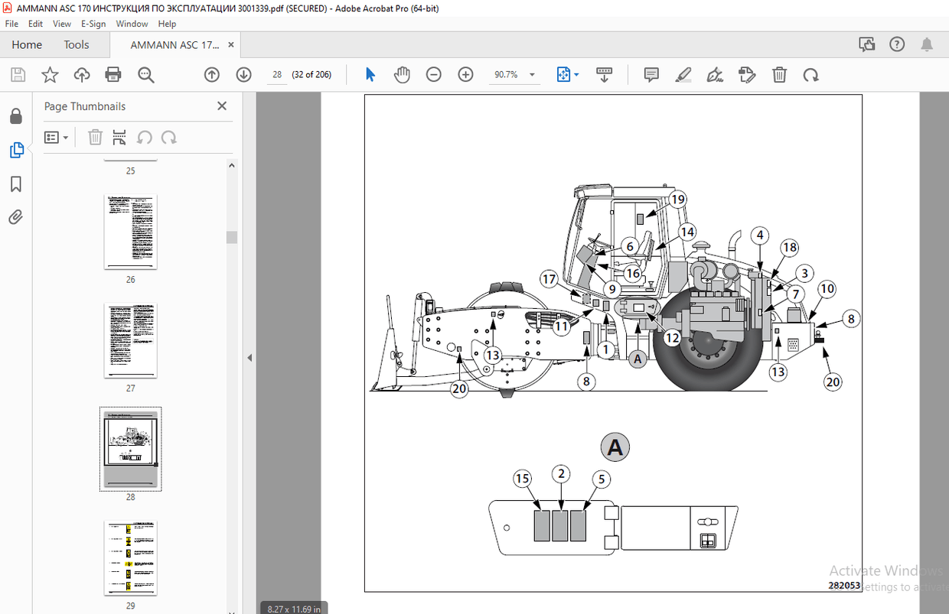Click the Rotate pages icon
The image size is (949, 614).
[812, 74]
